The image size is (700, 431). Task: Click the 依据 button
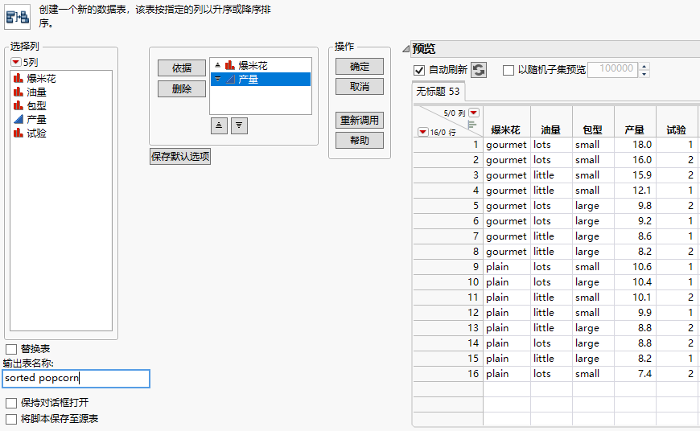tap(182, 68)
